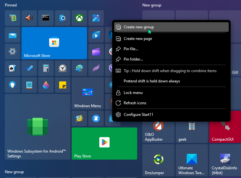Open the Sticky Notes tile
The height and width of the screenshot is (178, 241).
63,85
